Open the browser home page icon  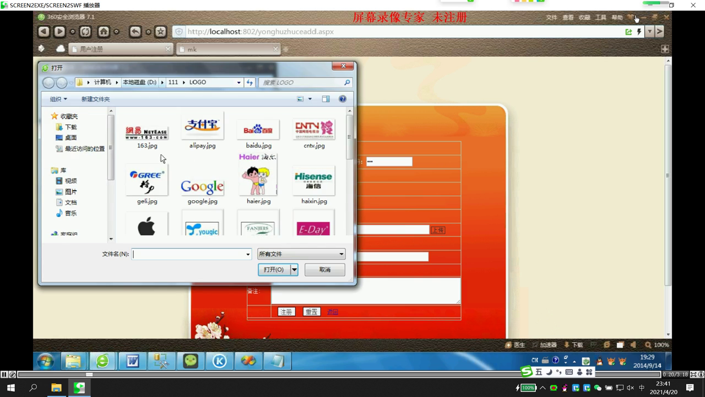pos(104,31)
